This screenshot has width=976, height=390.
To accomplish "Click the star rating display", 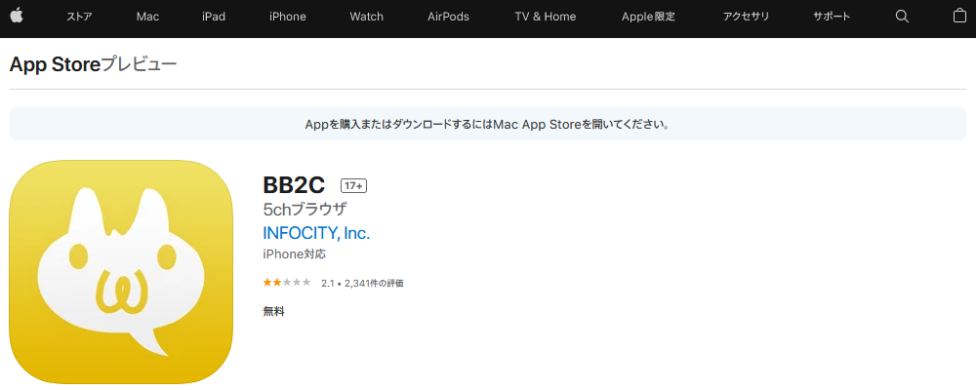I will (x=286, y=283).
